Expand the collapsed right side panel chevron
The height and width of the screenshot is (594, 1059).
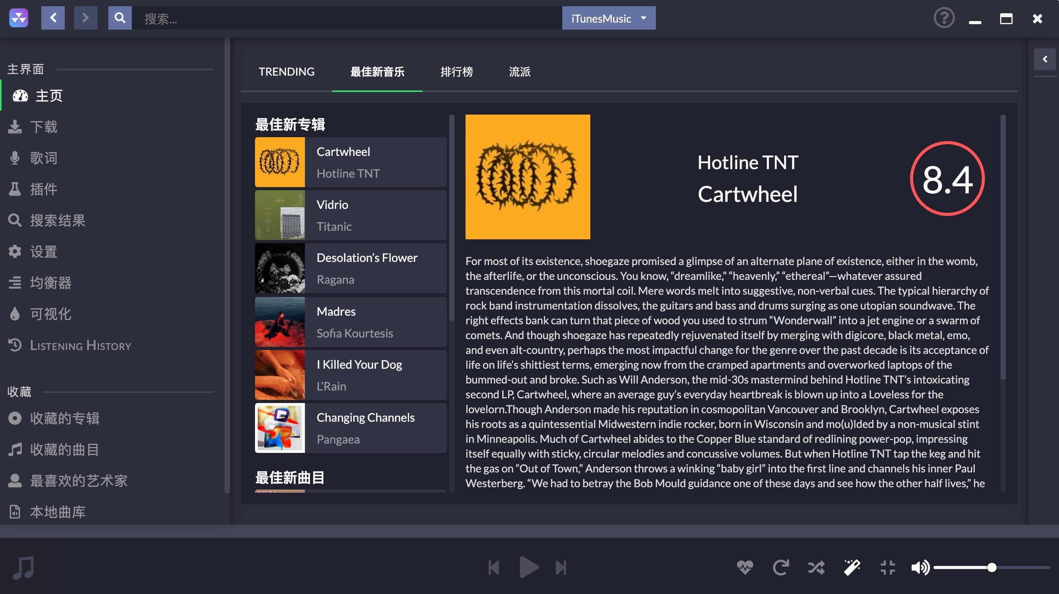pos(1045,59)
